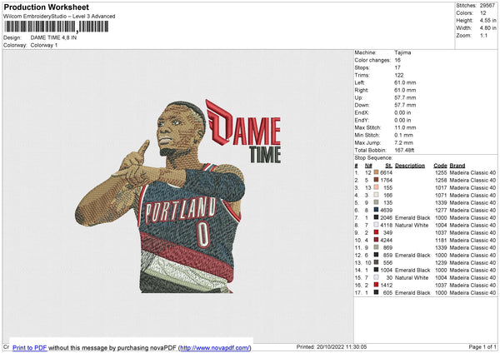500x353 pixels.
Task: Click the Zoom value '1:1'
Action: pos(483,36)
